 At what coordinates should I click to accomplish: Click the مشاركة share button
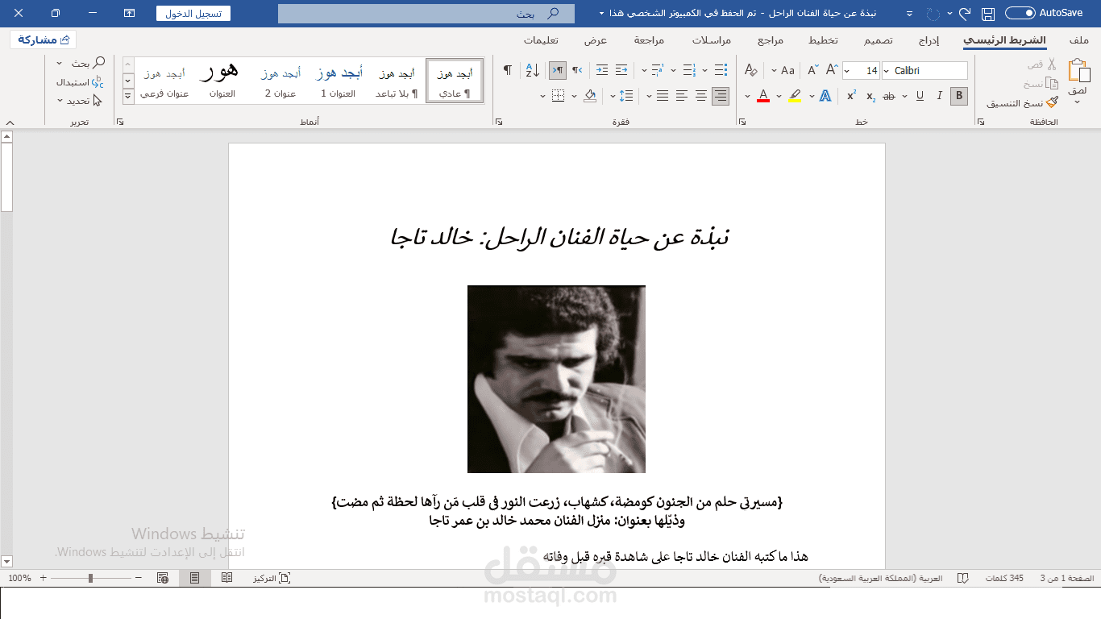pyautogui.click(x=43, y=39)
